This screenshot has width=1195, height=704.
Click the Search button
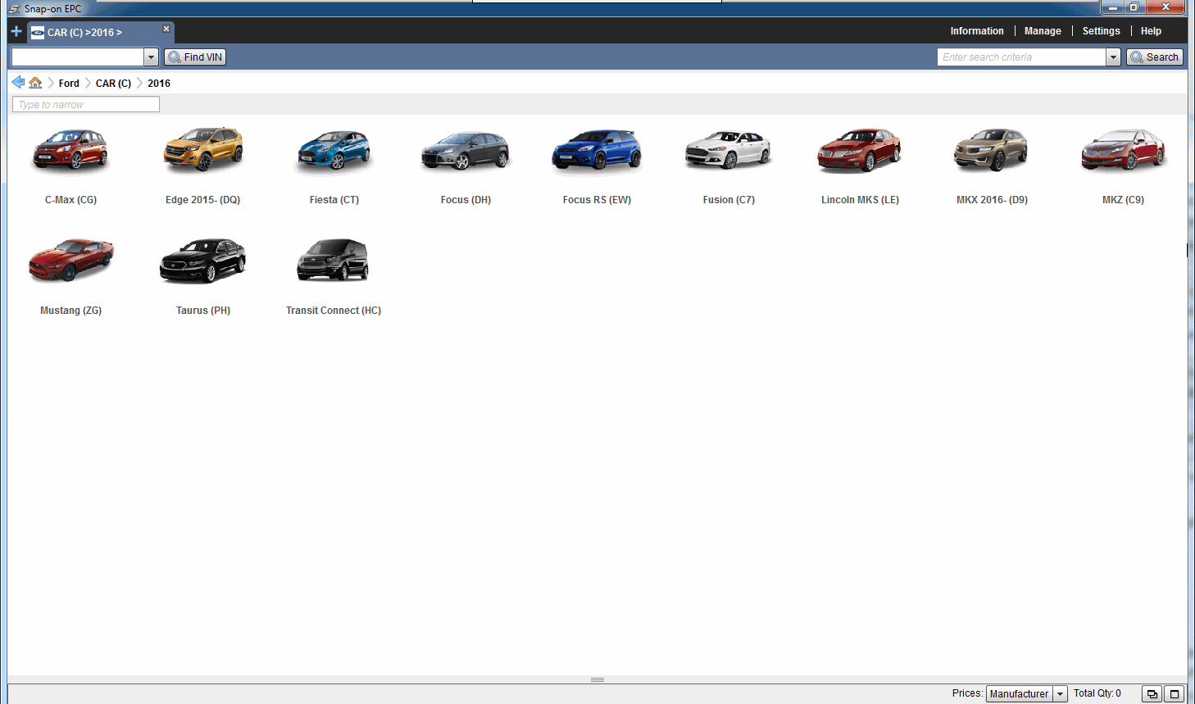click(1155, 57)
